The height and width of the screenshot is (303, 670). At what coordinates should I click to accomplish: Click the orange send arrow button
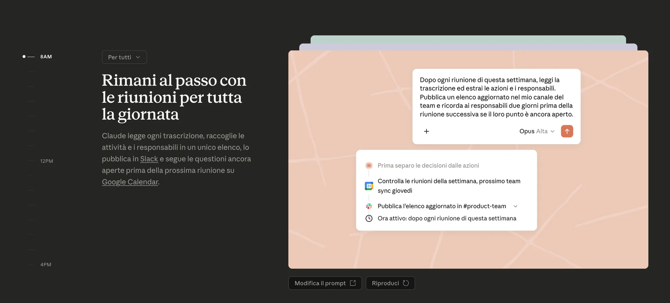pyautogui.click(x=567, y=131)
